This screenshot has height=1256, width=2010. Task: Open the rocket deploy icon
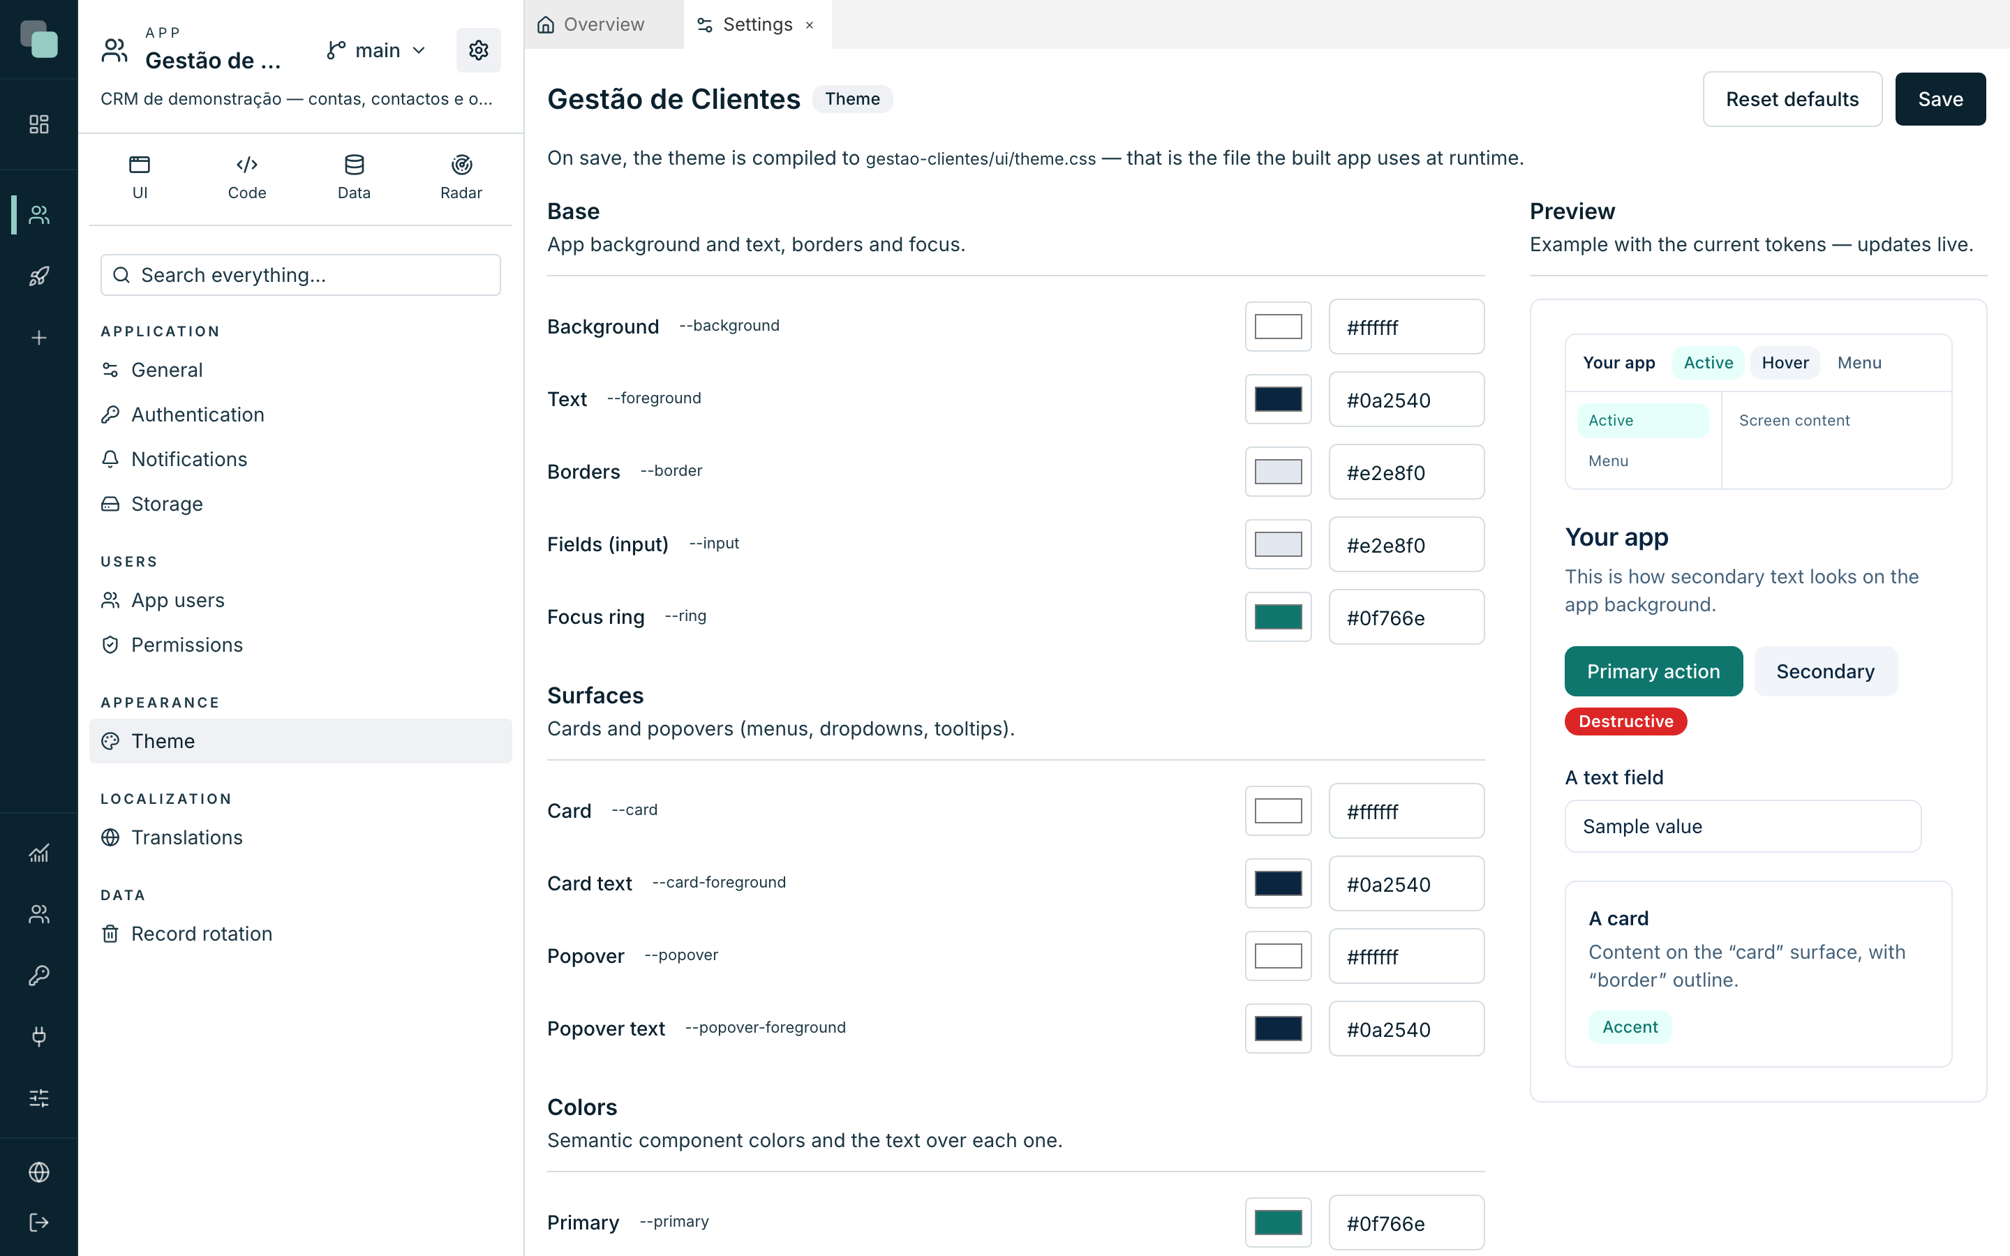click(x=39, y=276)
